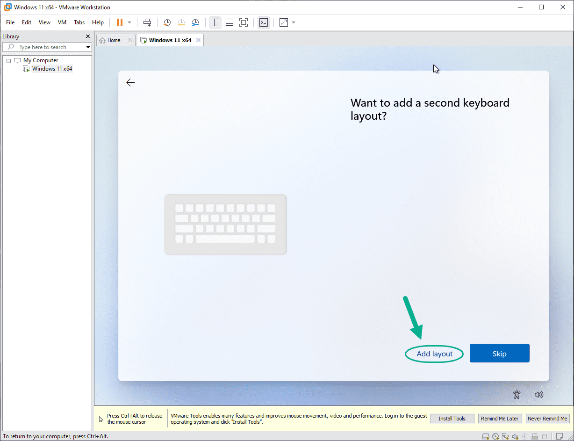Screen dimensions: 574x441
Task: Open the Help menu
Action: (x=98, y=22)
